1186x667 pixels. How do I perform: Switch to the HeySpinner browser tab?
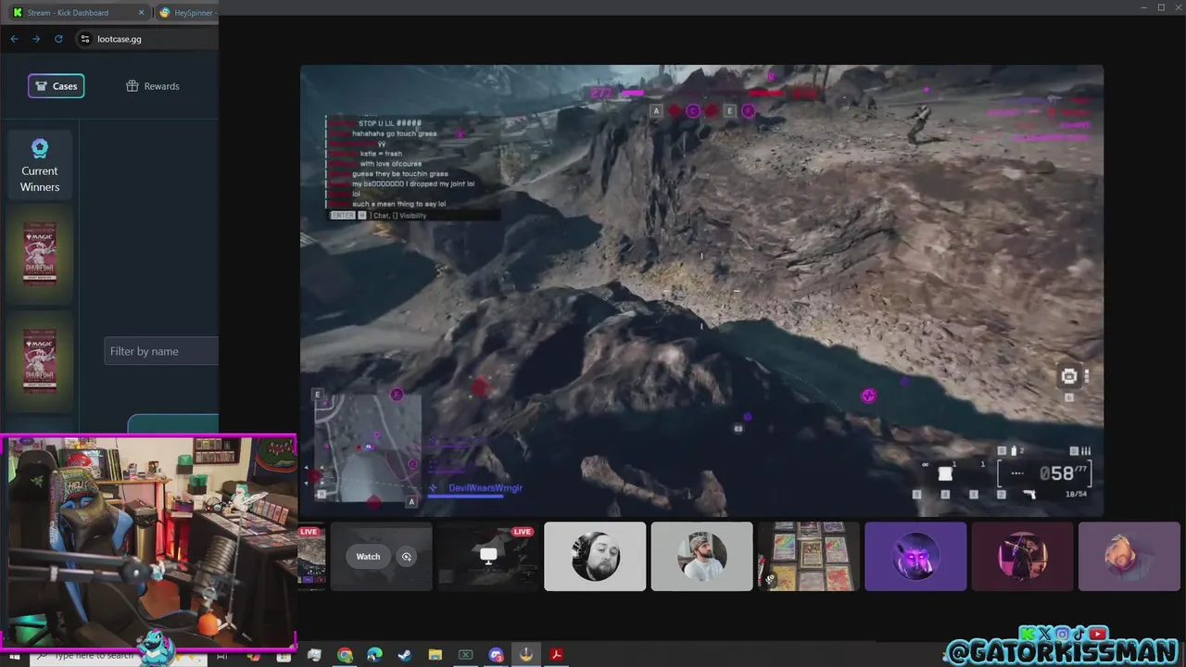pyautogui.click(x=188, y=13)
